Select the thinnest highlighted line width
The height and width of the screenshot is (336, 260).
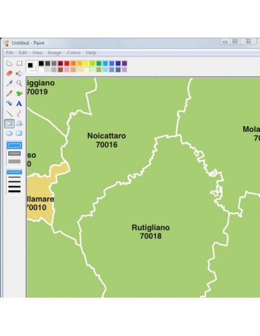(x=14, y=172)
